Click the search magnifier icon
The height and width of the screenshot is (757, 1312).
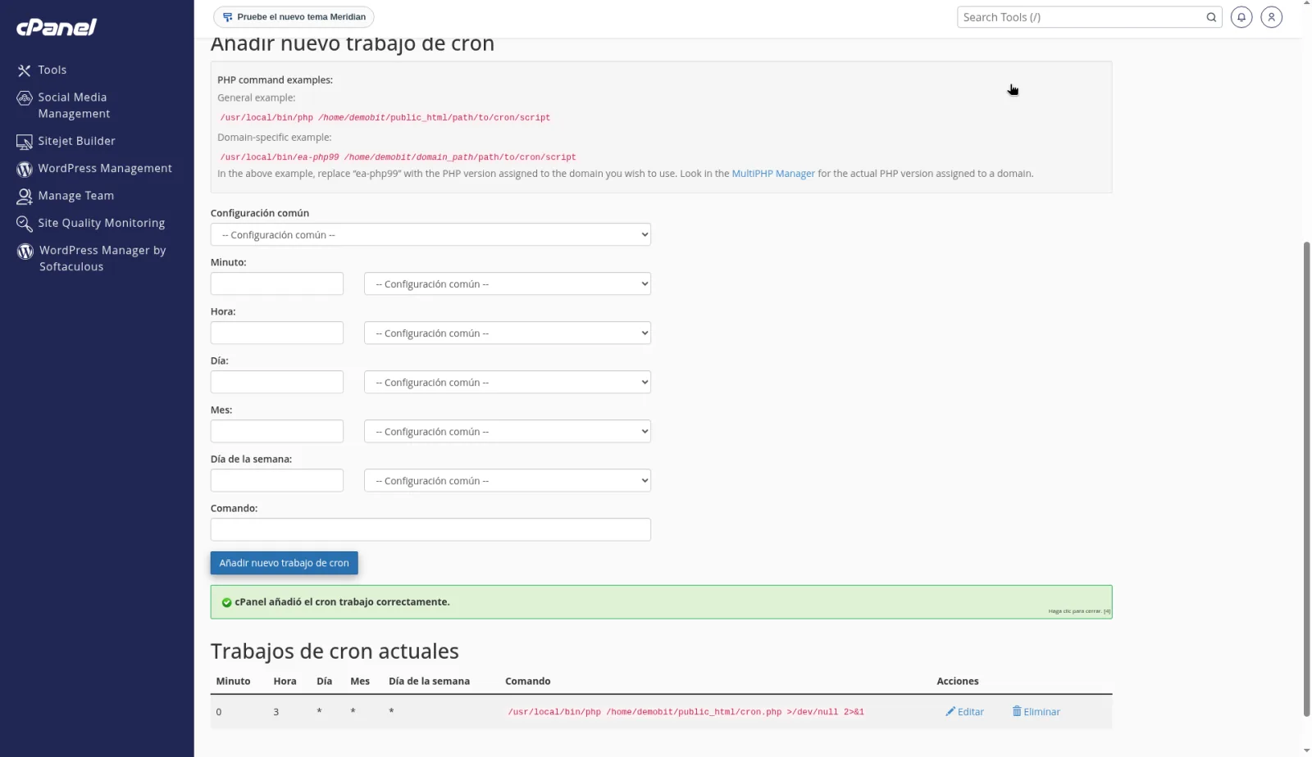click(1211, 17)
